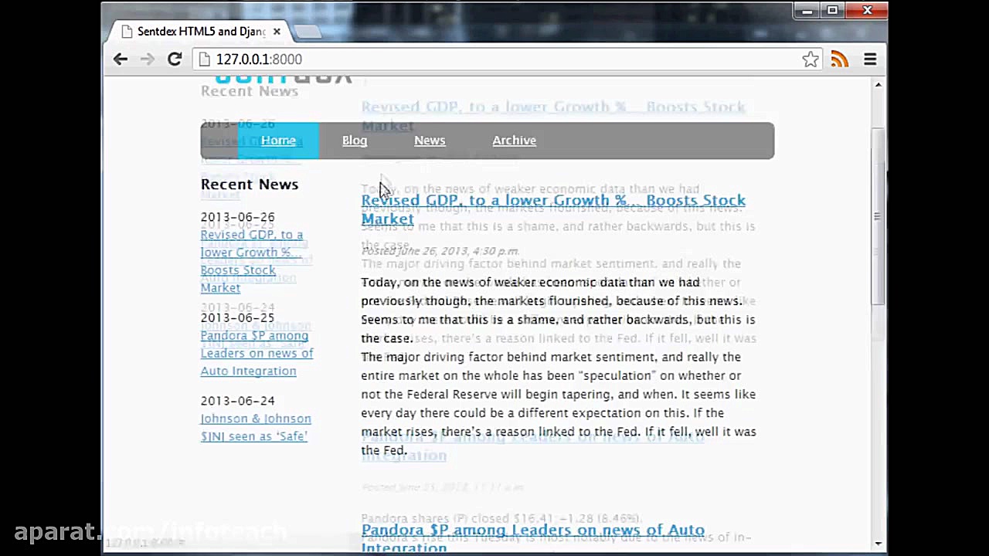The width and height of the screenshot is (989, 556).
Task: Go back with the browser back arrow
Action: click(121, 59)
